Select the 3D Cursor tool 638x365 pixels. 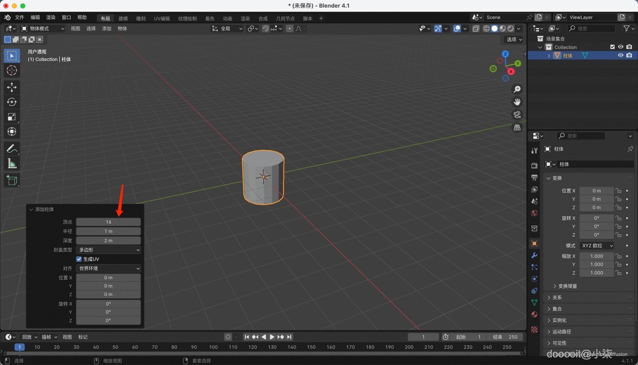pyautogui.click(x=12, y=70)
